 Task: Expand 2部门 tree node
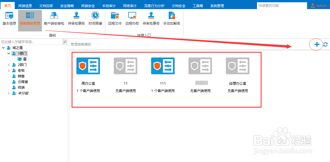pyautogui.click(x=8, y=65)
